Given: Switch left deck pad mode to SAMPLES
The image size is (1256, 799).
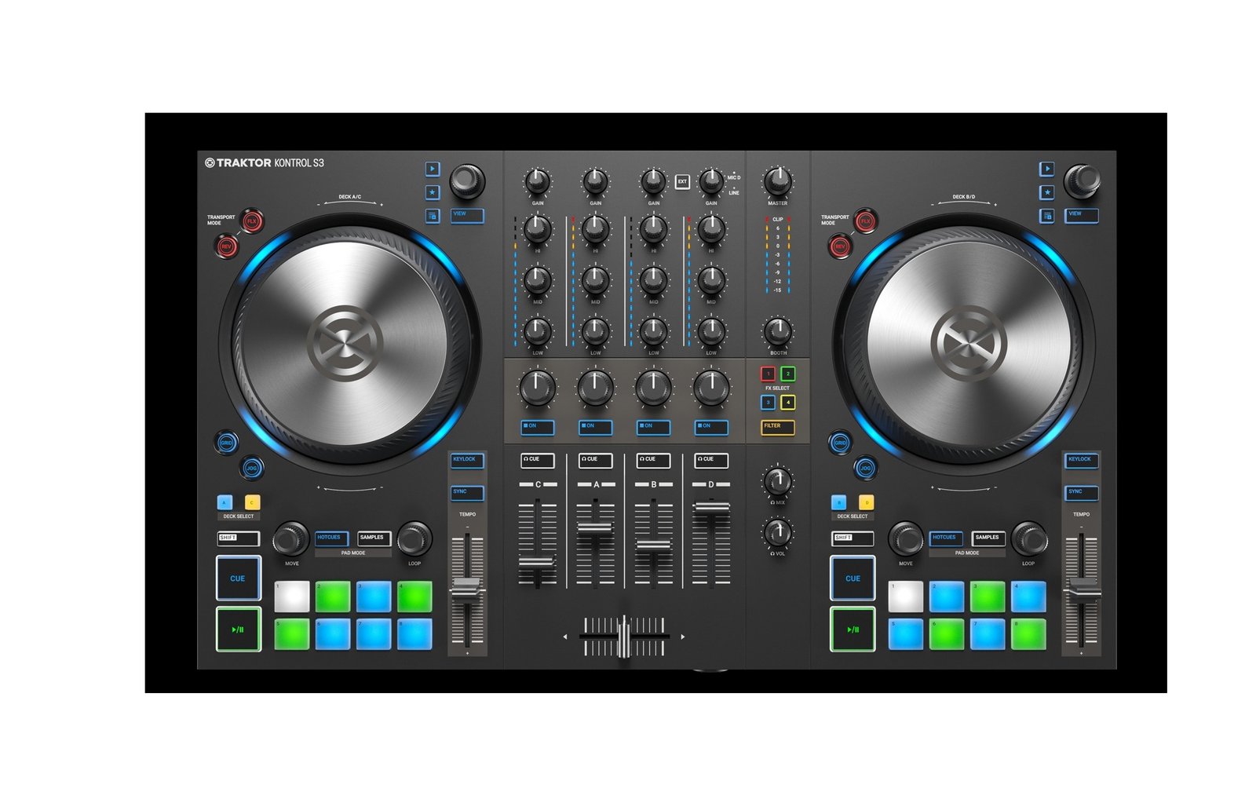Looking at the screenshot, I should (x=374, y=538).
